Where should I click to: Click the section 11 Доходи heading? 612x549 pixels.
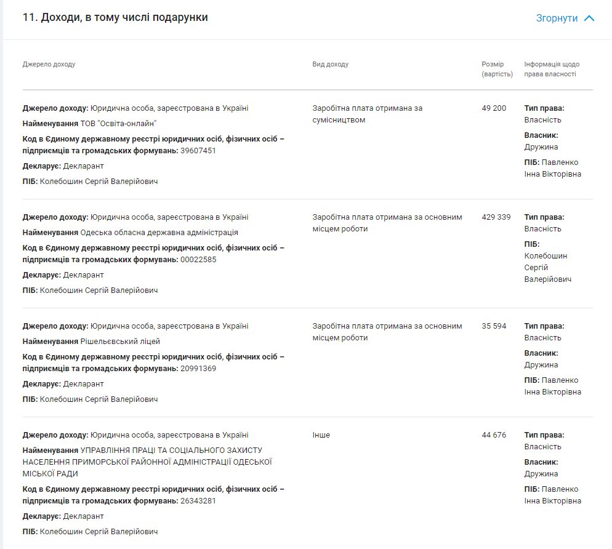[115, 18]
